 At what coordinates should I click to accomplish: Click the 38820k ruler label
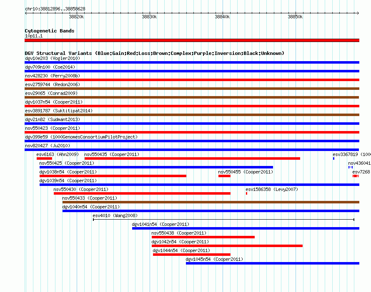click(76, 17)
